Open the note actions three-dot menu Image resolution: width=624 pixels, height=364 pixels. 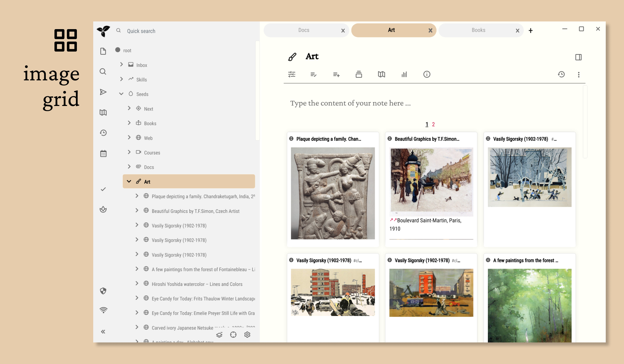point(579,75)
